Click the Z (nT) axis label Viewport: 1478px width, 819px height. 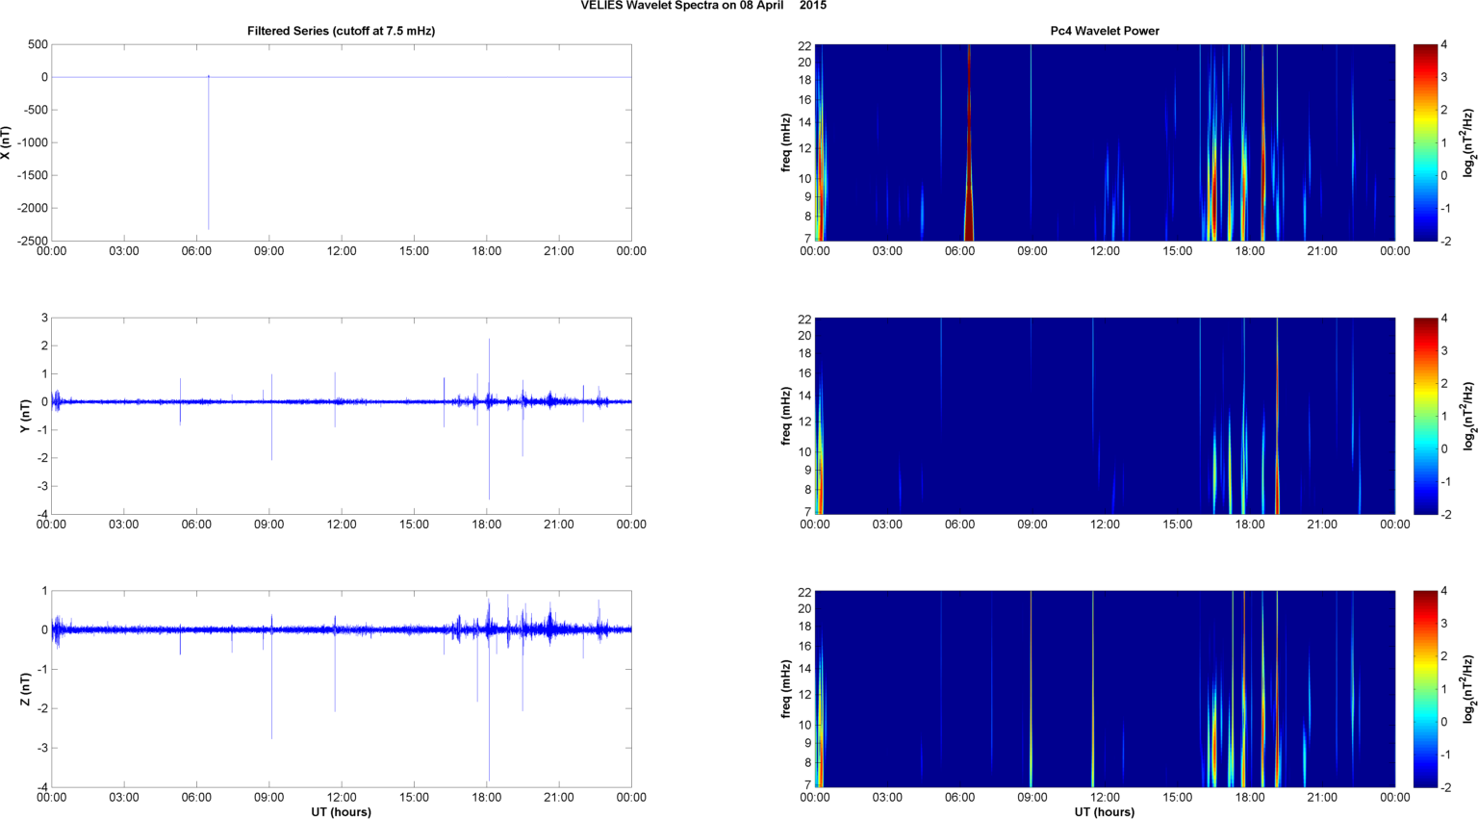pyautogui.click(x=25, y=689)
